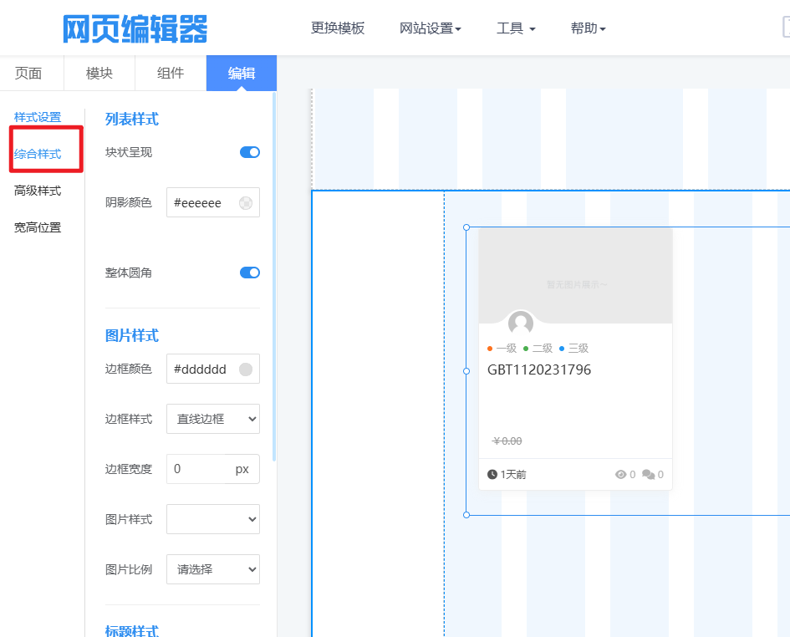Toggle the 块状呈现 switch
The height and width of the screenshot is (637, 790).
[250, 152]
